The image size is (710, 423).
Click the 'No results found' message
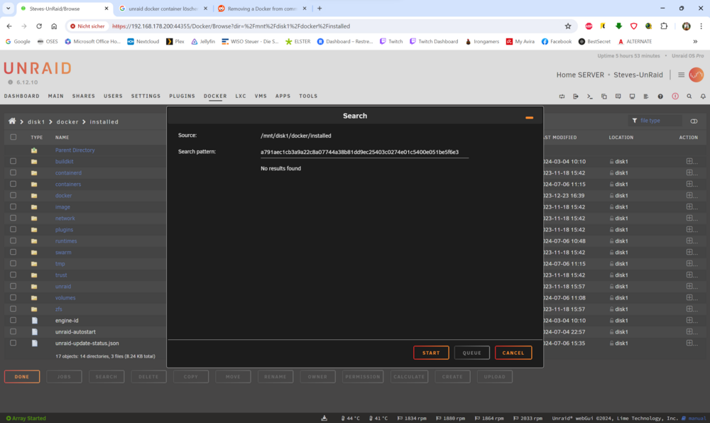pos(280,168)
